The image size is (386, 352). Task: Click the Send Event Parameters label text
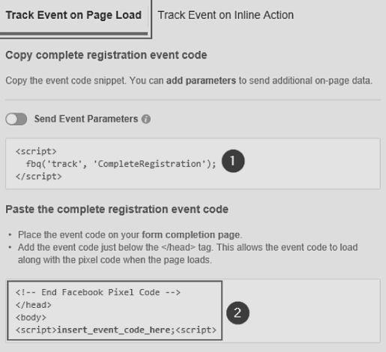click(x=86, y=119)
